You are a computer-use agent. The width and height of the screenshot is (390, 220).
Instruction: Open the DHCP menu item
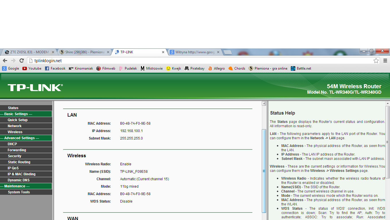coord(26,144)
